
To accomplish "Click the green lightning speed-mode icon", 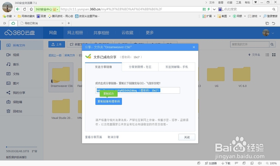I will 209,9.
